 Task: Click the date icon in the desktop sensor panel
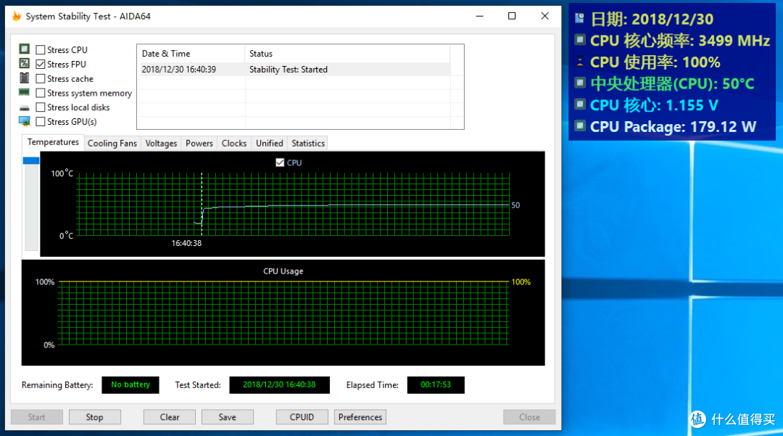[579, 18]
